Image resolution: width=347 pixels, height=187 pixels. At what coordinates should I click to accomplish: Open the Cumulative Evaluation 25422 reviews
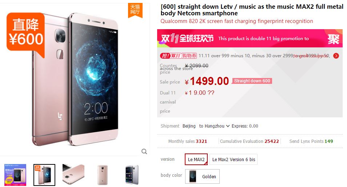coord(249,141)
